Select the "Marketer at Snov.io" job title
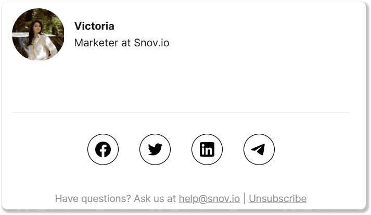Viewport: 371px width, 215px height. pos(121,43)
